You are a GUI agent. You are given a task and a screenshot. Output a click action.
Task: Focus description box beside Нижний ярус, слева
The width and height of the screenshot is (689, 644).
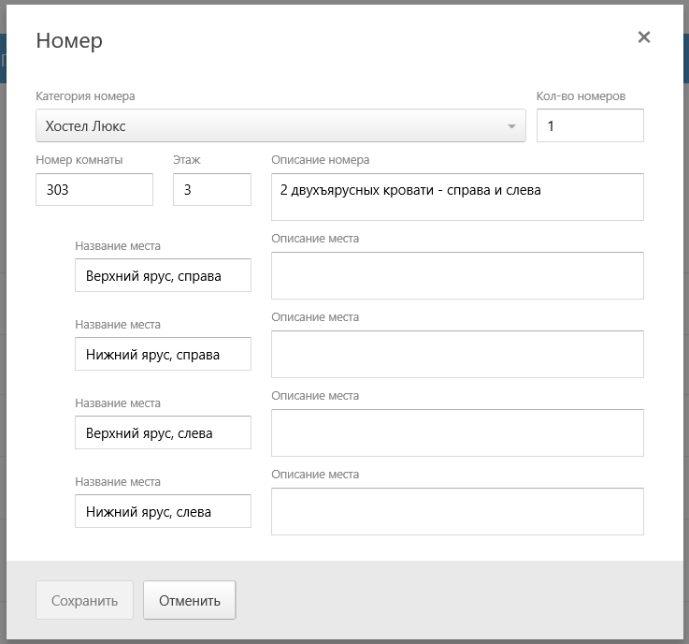pyautogui.click(x=456, y=511)
